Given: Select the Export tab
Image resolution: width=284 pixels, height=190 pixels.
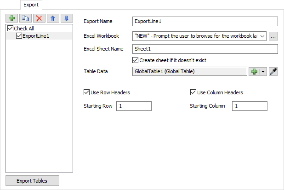Looking at the screenshot, I should coord(31,5).
